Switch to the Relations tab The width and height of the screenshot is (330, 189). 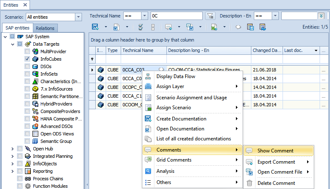[45, 28]
